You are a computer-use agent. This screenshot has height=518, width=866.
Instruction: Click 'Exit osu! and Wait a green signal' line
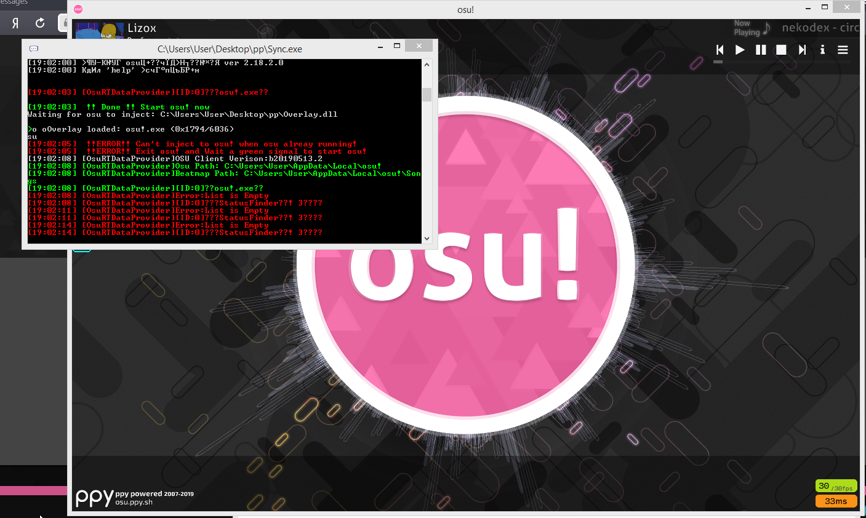click(x=197, y=151)
